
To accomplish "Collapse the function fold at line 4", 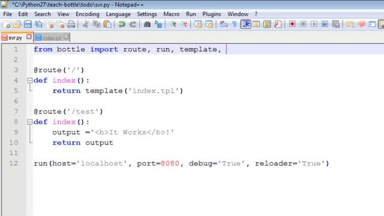I will (29, 80).
